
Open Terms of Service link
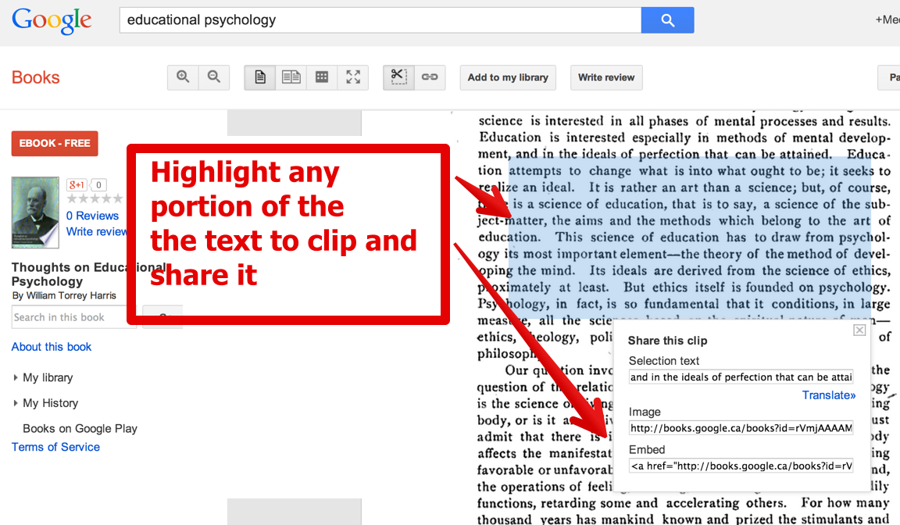(x=55, y=447)
